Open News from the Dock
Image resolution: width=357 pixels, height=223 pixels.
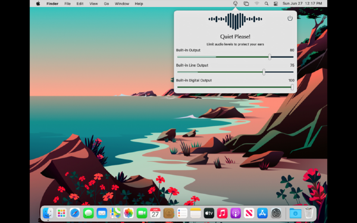tap(249, 213)
